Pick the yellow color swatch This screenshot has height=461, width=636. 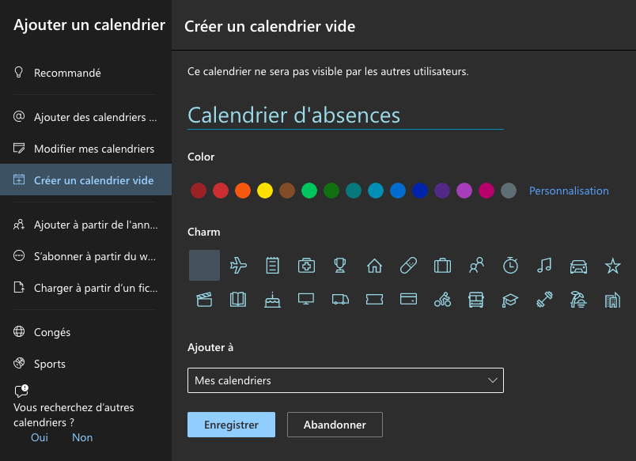[x=265, y=191]
